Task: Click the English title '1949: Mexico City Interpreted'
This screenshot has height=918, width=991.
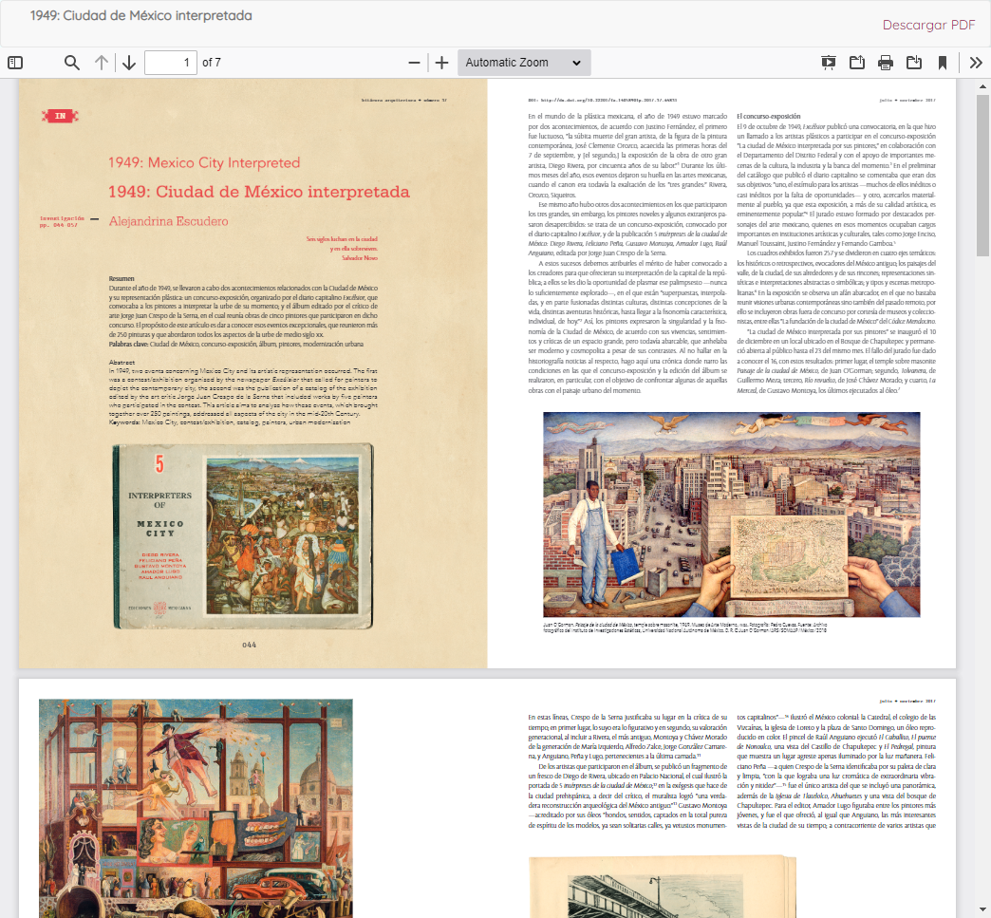Action: [204, 162]
